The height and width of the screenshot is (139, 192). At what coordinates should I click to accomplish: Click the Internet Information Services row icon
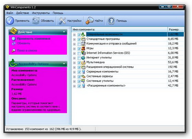click(x=83, y=53)
